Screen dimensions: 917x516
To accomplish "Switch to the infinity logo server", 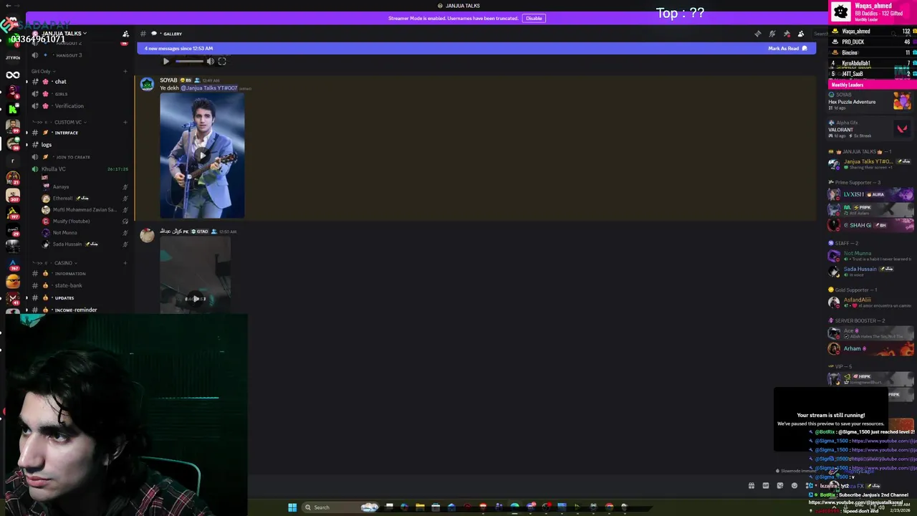I will point(13,75).
